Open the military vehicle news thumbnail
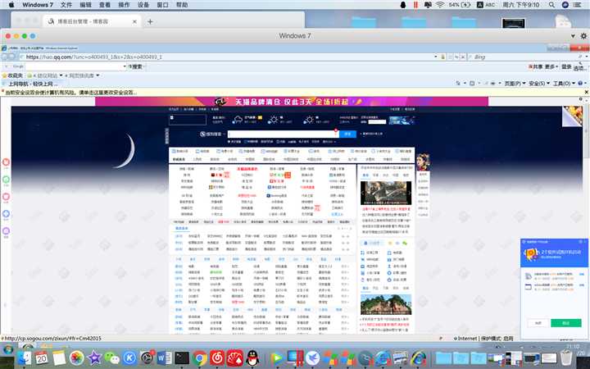The image size is (590, 369). coord(386,193)
